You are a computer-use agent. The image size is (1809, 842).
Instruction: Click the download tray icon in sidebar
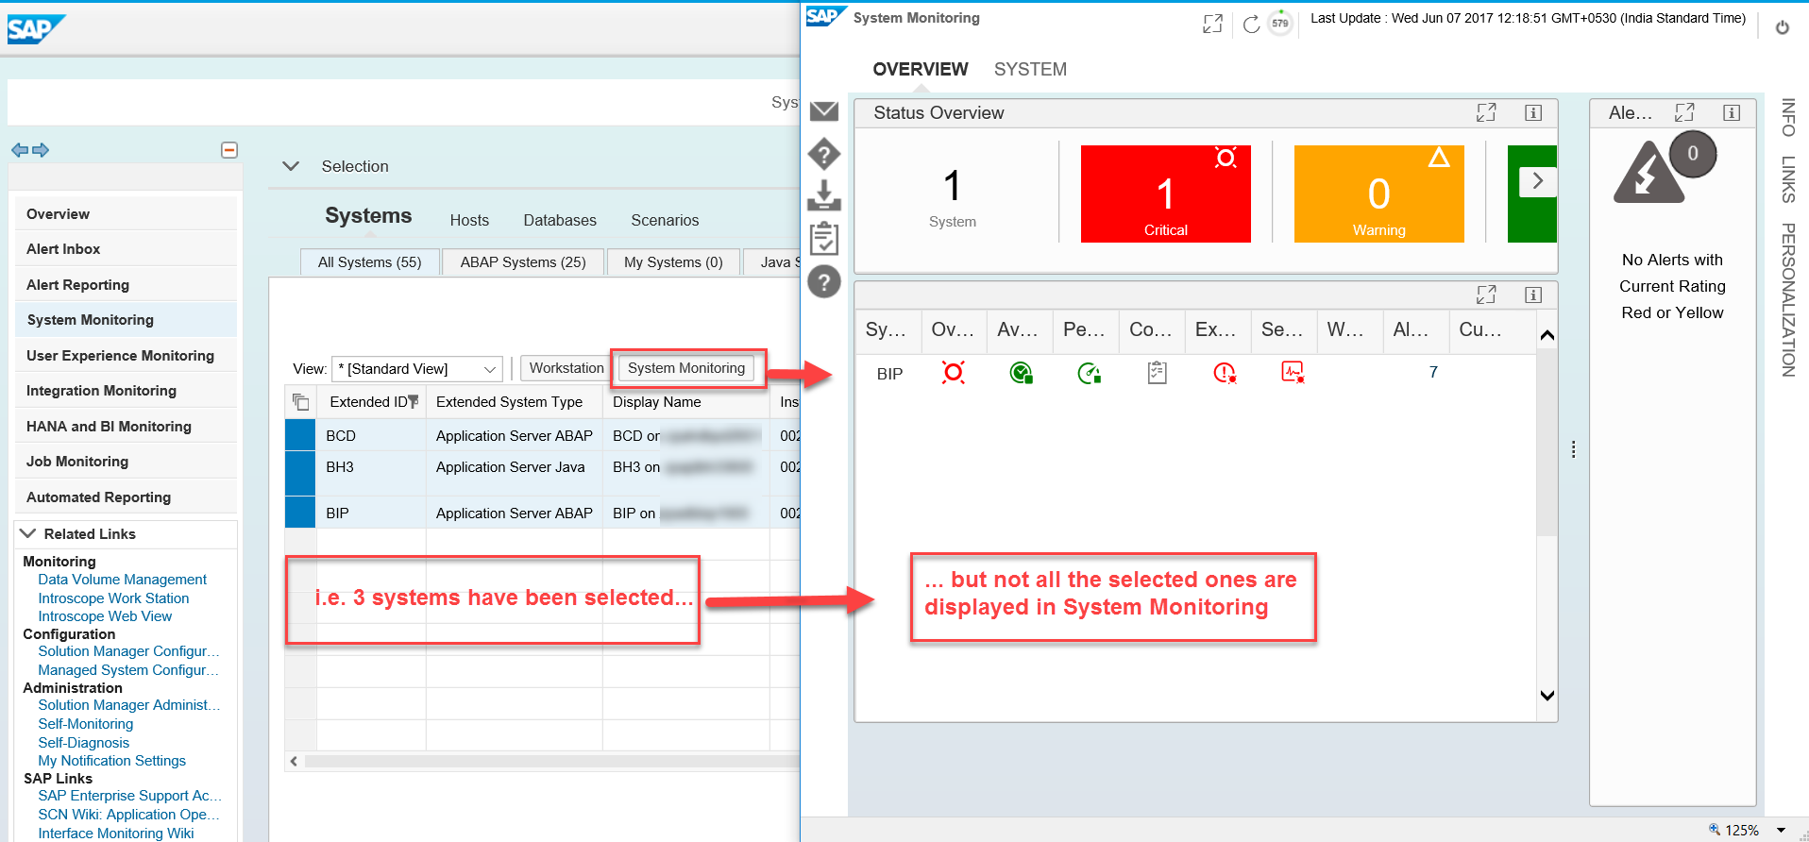coord(824,195)
